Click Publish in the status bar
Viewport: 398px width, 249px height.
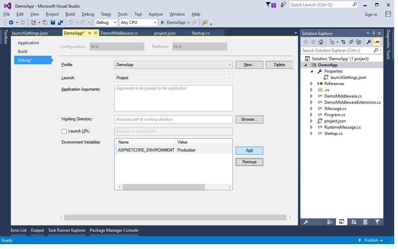(x=371, y=240)
